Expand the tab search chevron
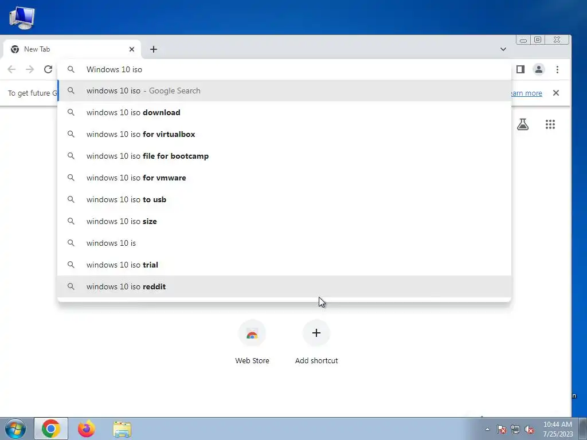Image resolution: width=587 pixels, height=440 pixels. (x=503, y=49)
